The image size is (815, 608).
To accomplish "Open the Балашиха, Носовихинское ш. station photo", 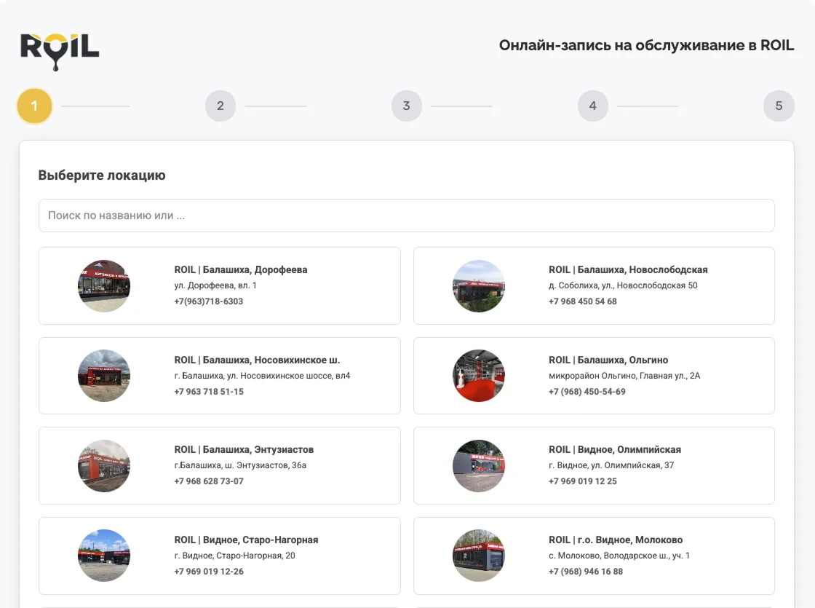I will pos(104,376).
